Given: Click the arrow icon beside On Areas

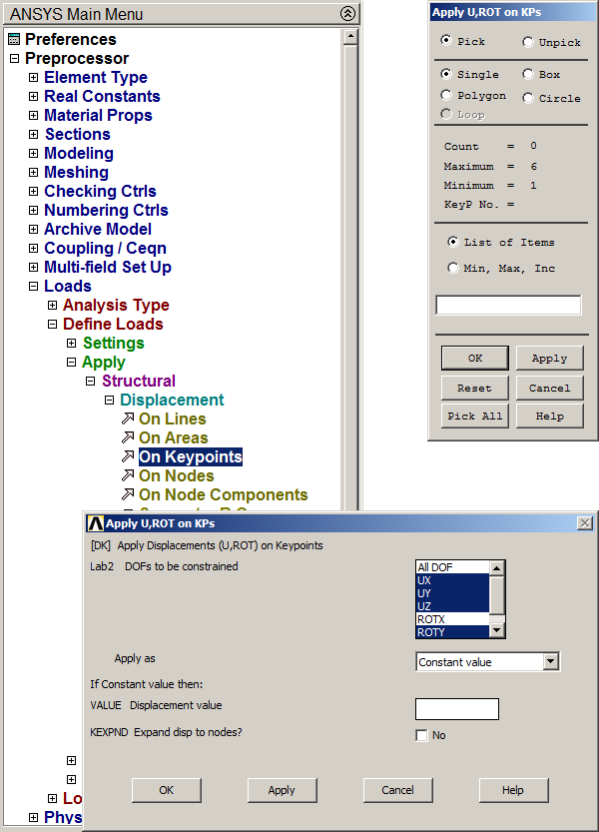Looking at the screenshot, I should click(127, 437).
